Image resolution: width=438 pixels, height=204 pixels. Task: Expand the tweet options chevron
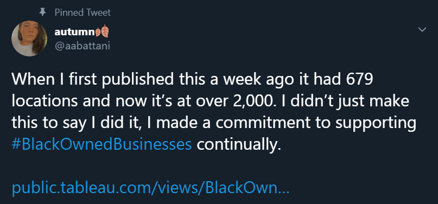[x=422, y=29]
